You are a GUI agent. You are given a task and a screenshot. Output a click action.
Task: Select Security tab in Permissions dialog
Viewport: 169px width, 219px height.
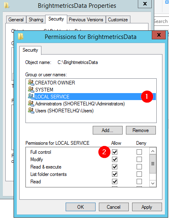pos(30,50)
